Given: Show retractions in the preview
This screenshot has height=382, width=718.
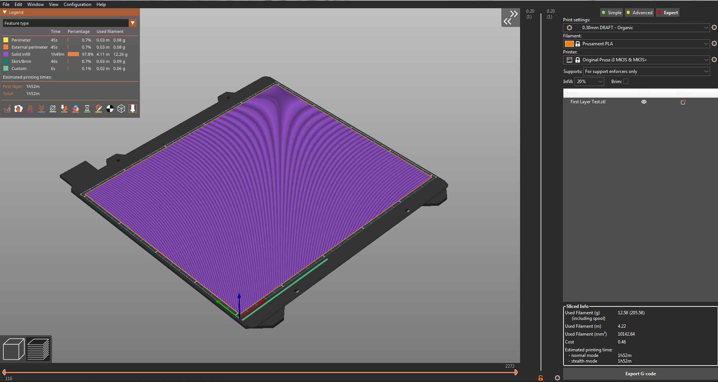Looking at the screenshot, I should point(30,109).
